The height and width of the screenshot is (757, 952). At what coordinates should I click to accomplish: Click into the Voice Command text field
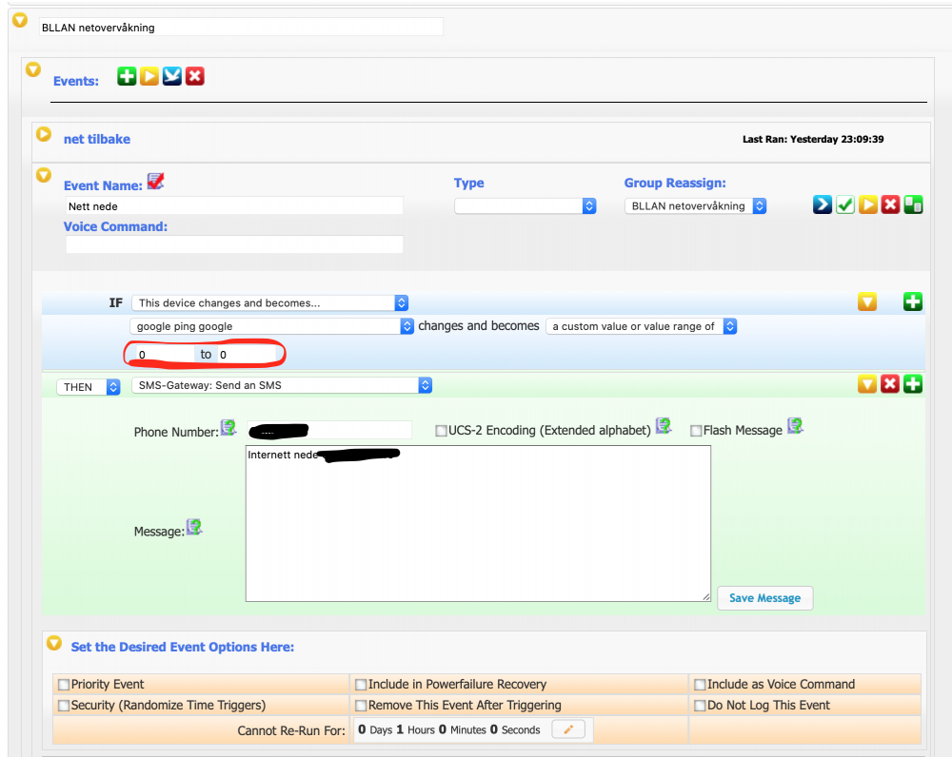pos(234,245)
